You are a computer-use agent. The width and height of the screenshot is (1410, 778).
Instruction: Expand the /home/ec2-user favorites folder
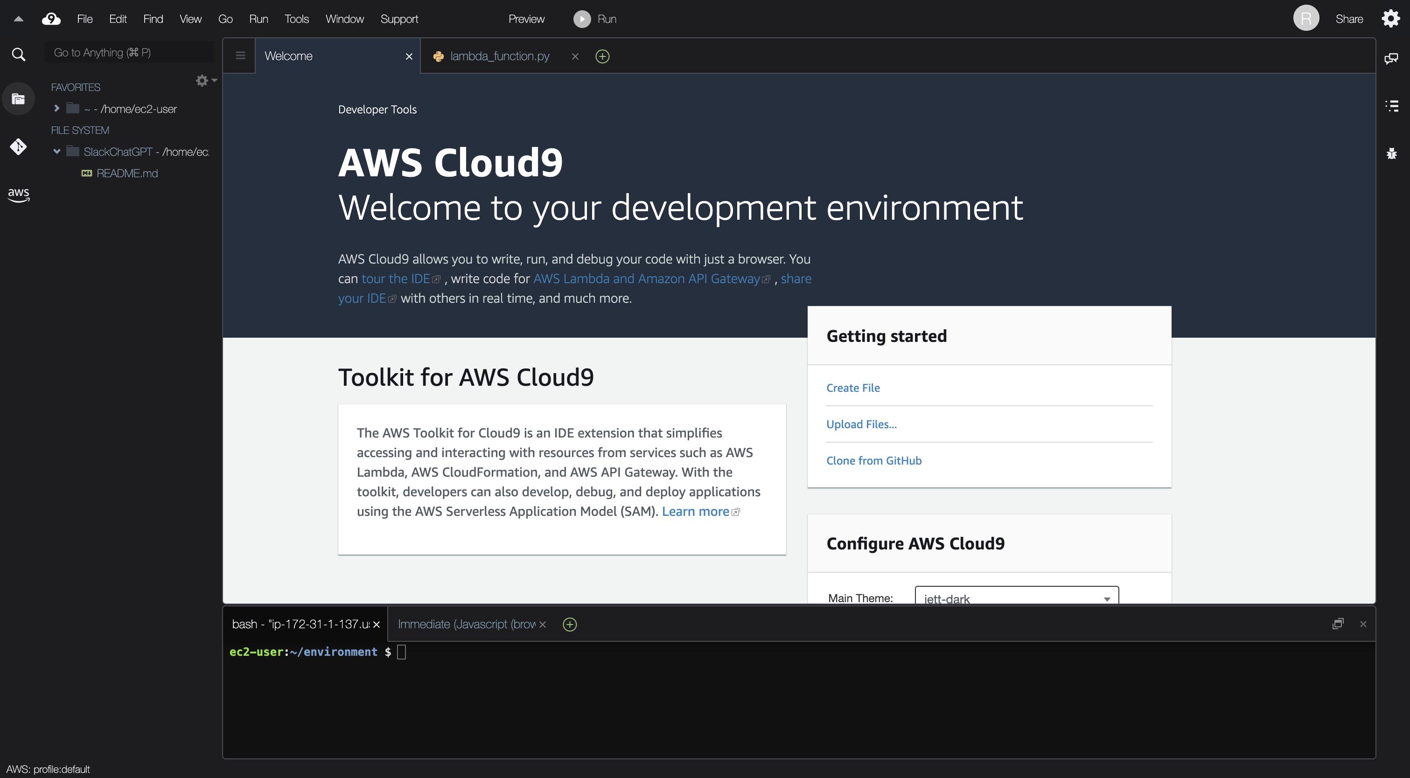[56, 108]
